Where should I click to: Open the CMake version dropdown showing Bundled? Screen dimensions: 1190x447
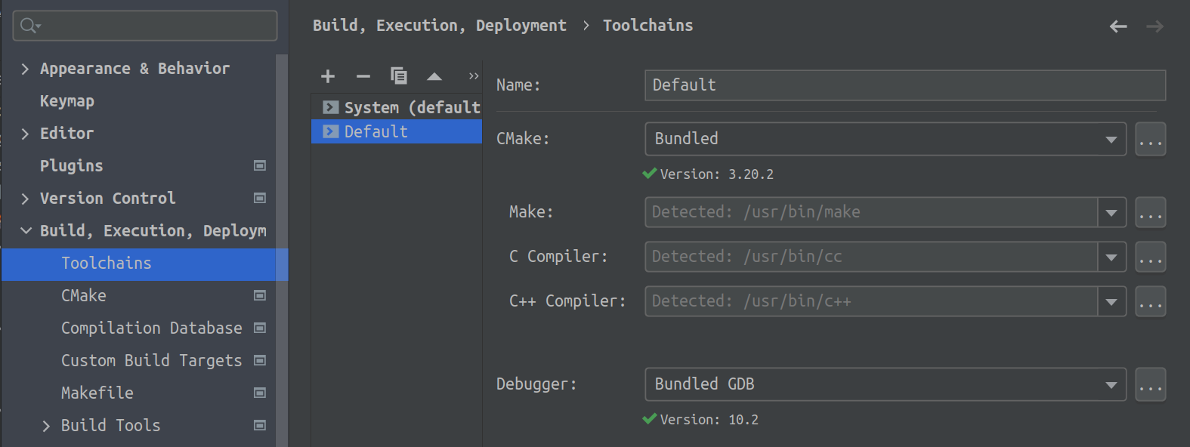[1111, 139]
